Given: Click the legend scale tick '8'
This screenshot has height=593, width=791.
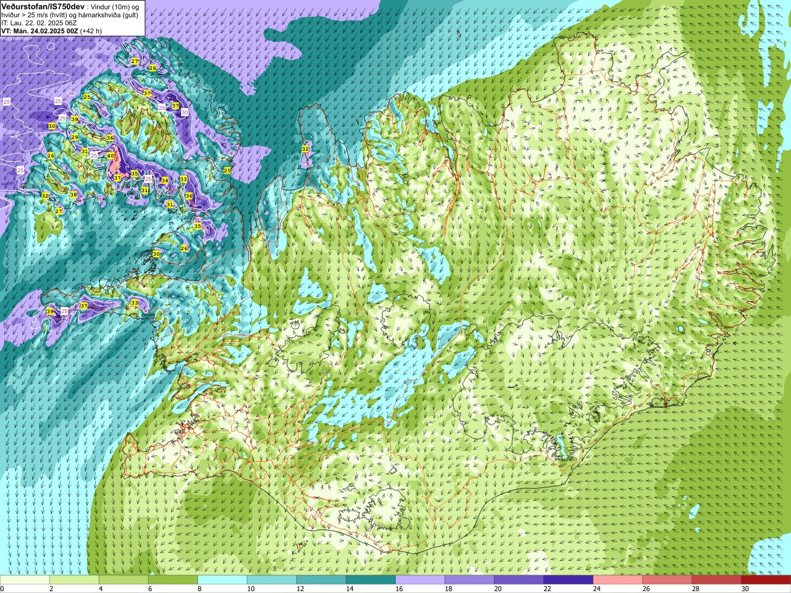Looking at the screenshot, I should coord(200,589).
